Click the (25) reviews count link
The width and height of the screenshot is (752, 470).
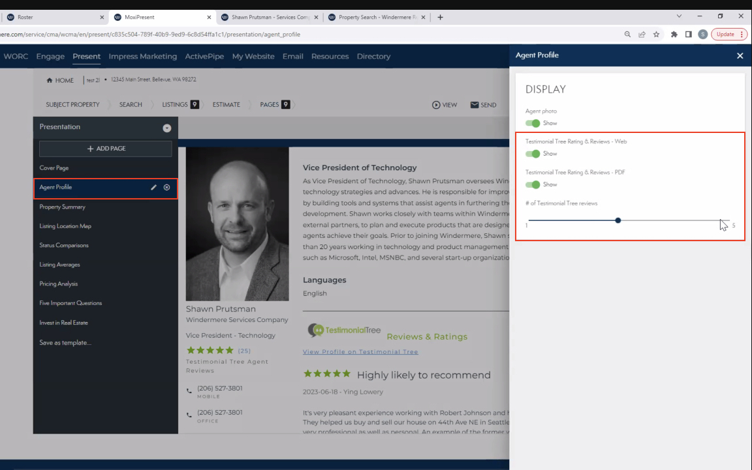point(244,351)
